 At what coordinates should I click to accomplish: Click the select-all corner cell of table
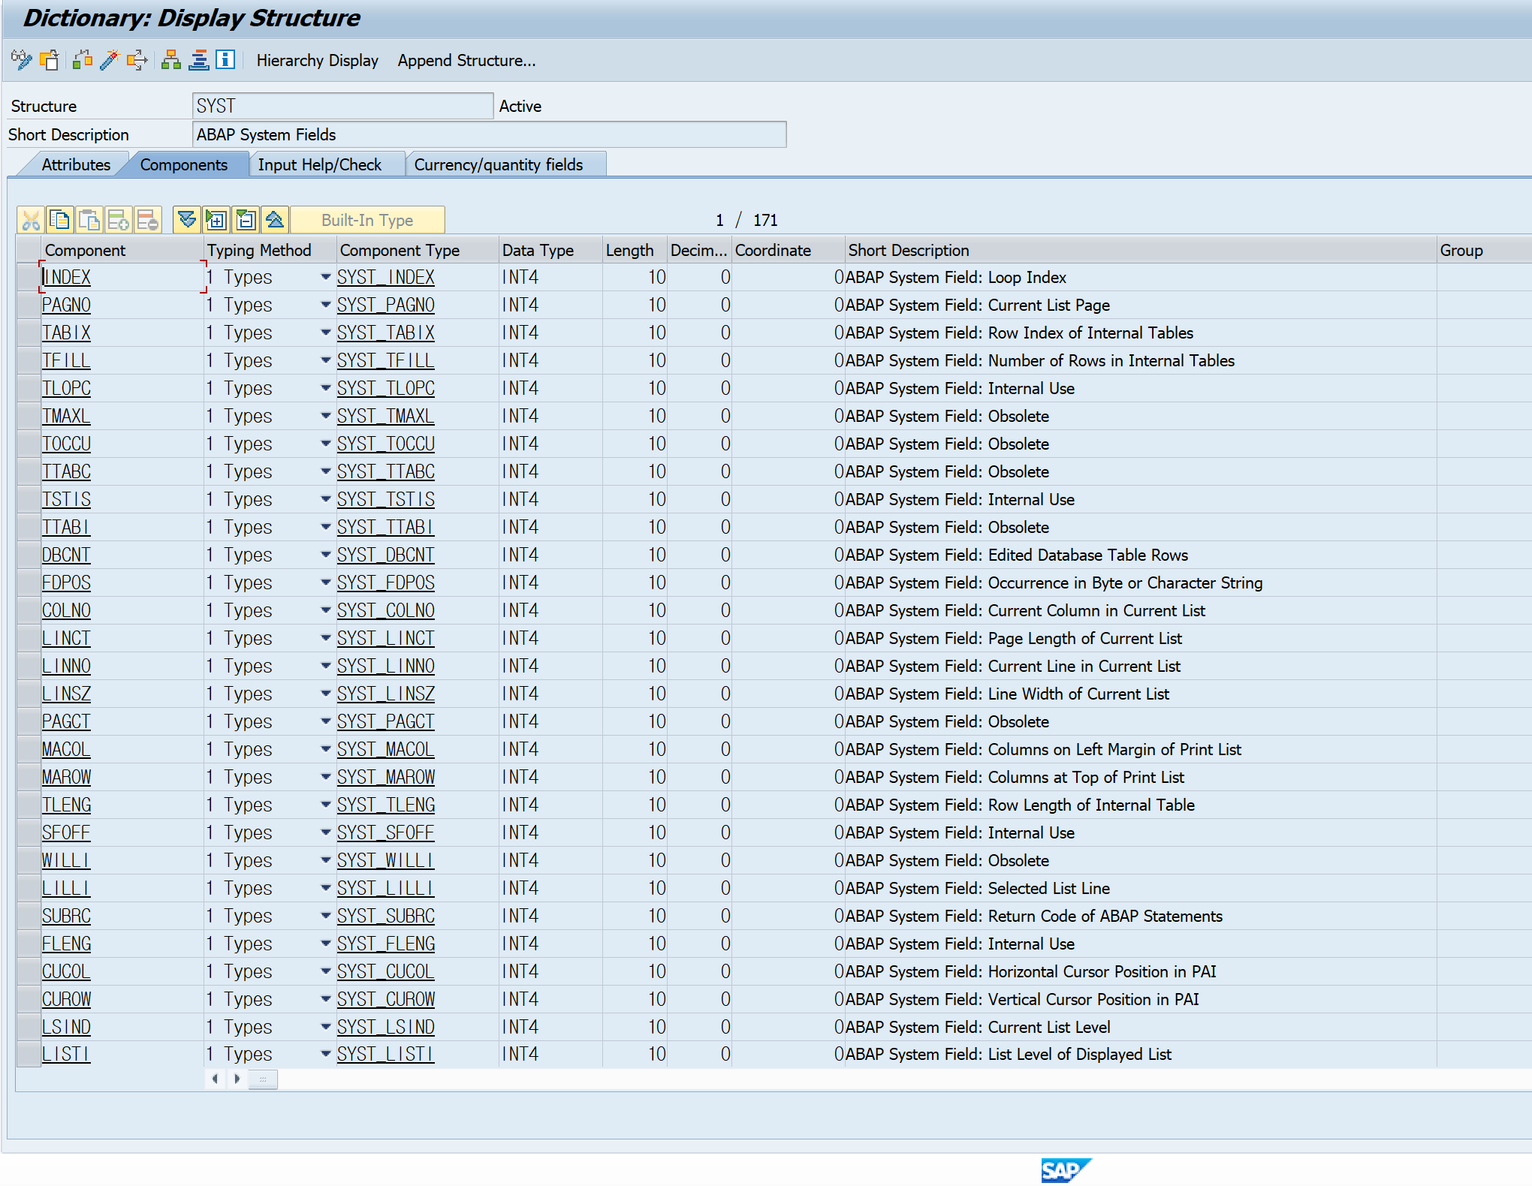pyautogui.click(x=29, y=250)
